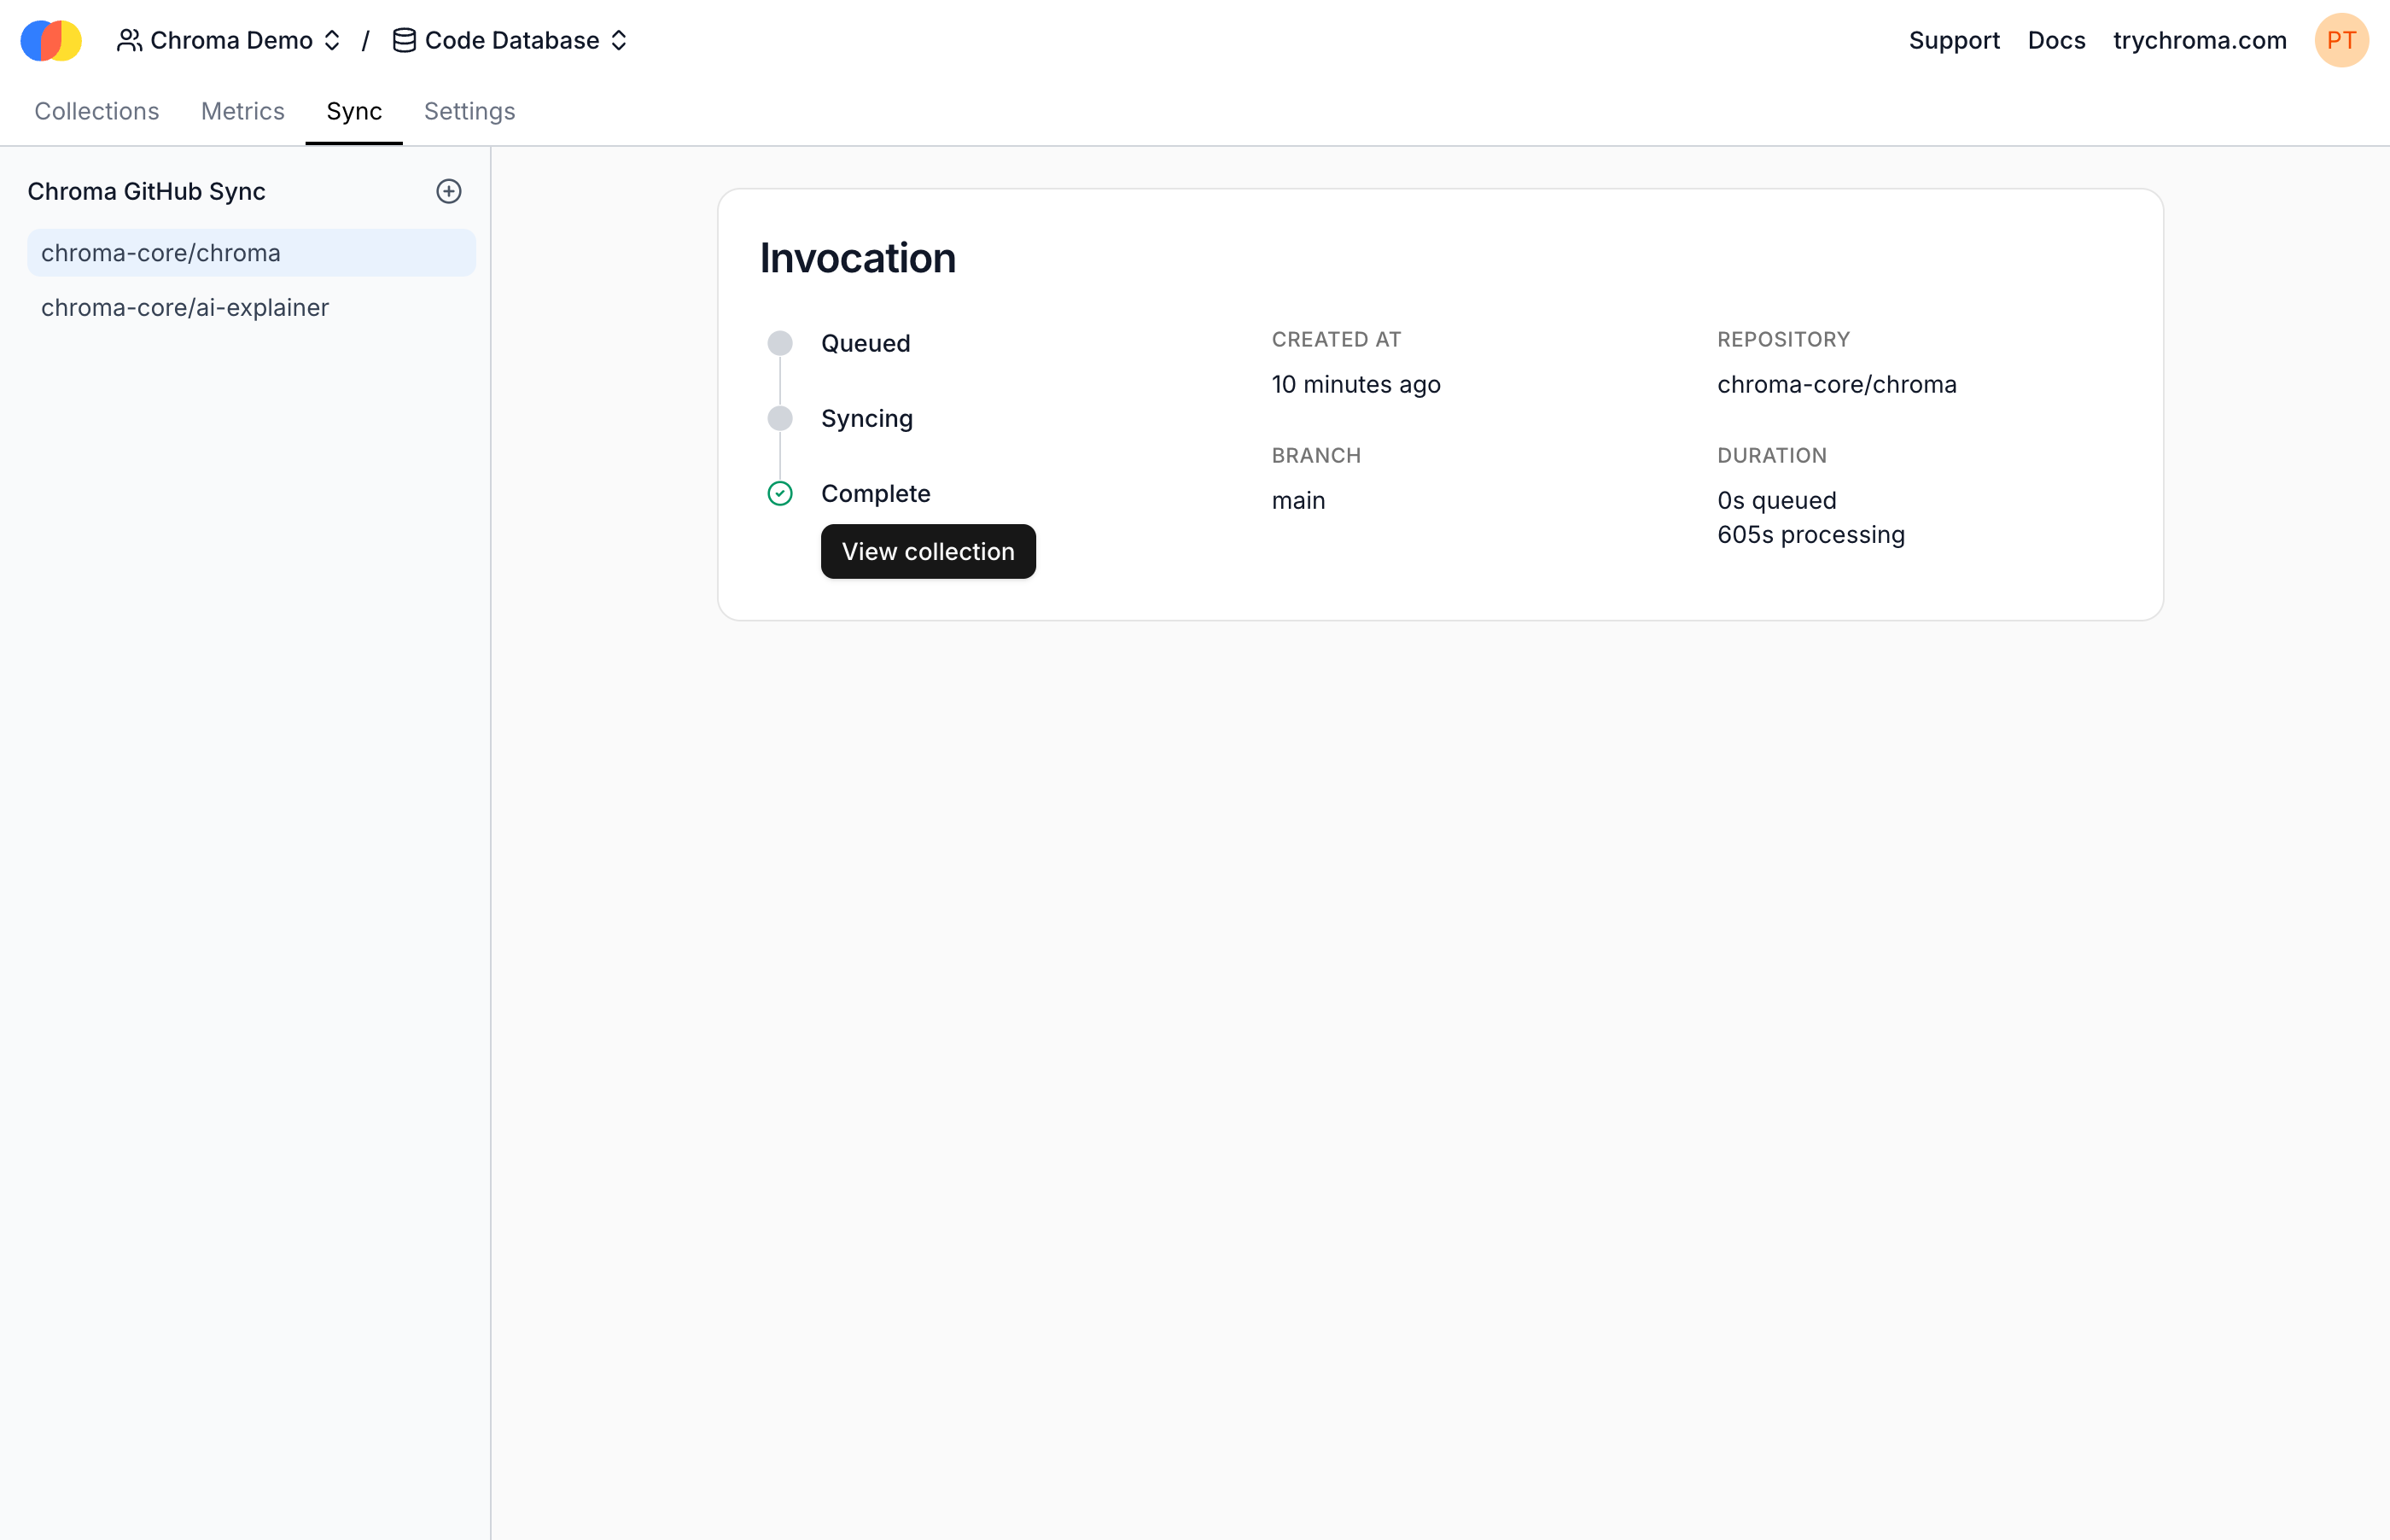Open the Settings tab
The width and height of the screenshot is (2390, 1540).
pyautogui.click(x=469, y=111)
